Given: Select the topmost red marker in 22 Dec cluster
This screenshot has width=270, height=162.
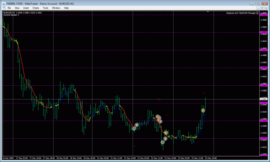Looking at the screenshot, I should pos(157,117).
